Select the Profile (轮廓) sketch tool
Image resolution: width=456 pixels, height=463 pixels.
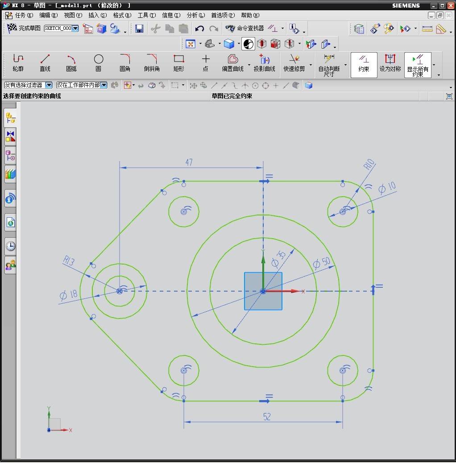pyautogui.click(x=18, y=63)
